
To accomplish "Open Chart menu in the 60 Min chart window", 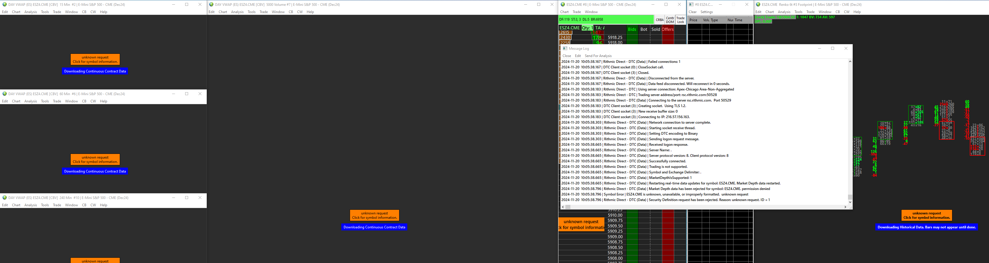I will coord(16,101).
